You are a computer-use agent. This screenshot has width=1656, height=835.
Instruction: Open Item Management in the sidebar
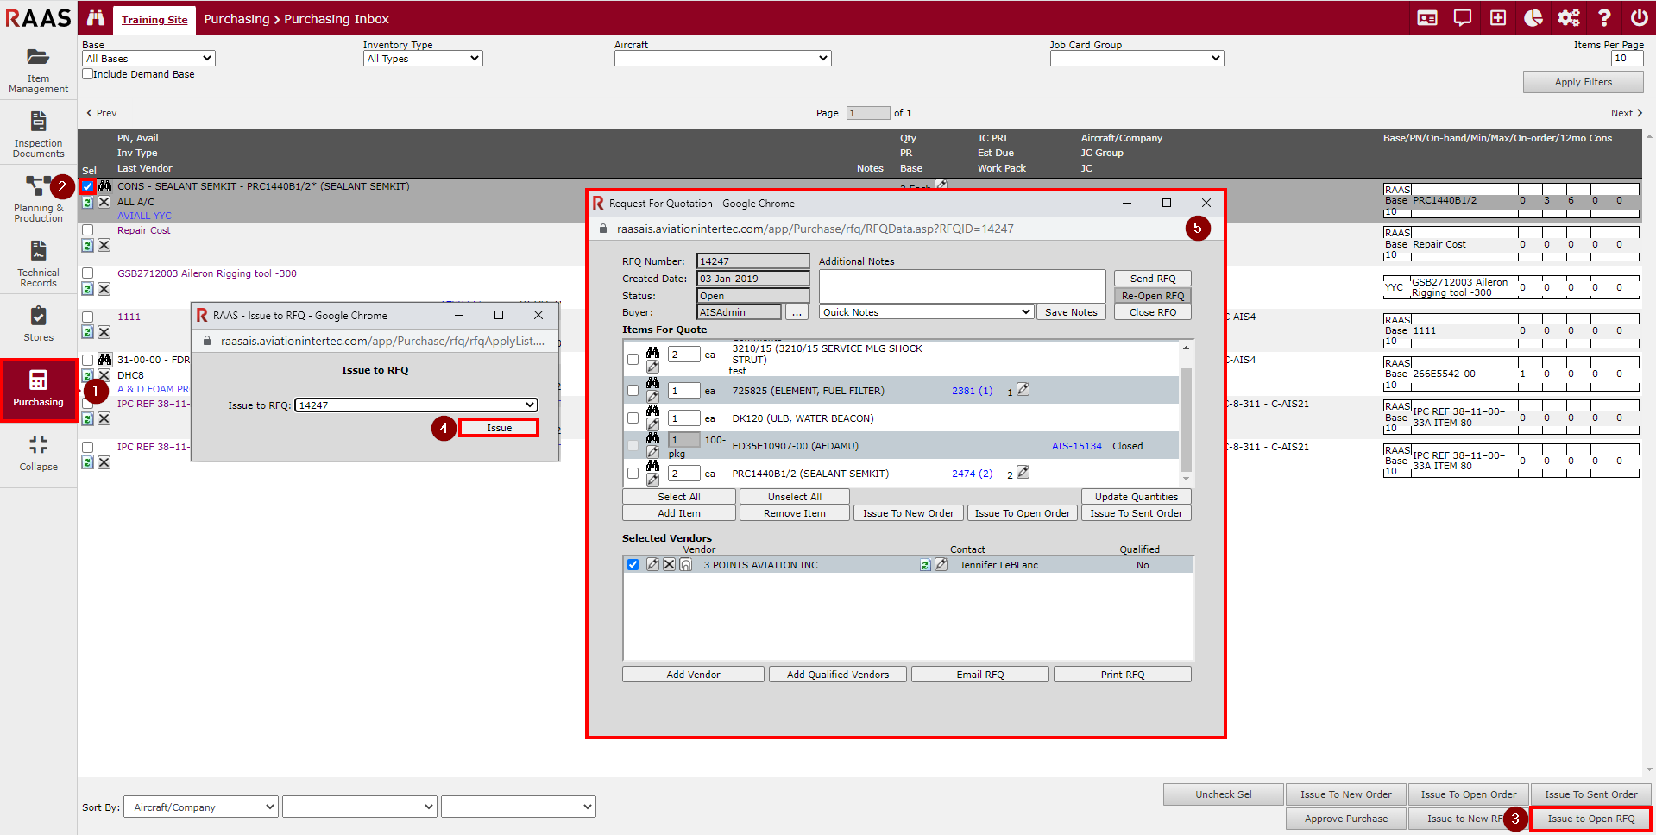click(x=38, y=69)
